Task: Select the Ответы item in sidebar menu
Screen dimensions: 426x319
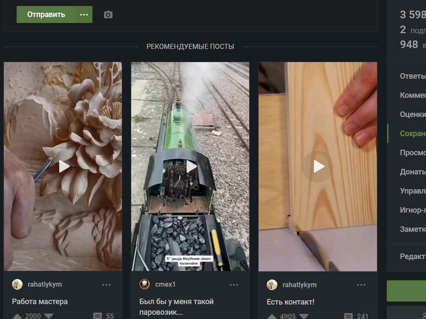Action: pyautogui.click(x=413, y=76)
